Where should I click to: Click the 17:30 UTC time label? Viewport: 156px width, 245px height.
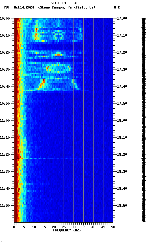point(122,69)
